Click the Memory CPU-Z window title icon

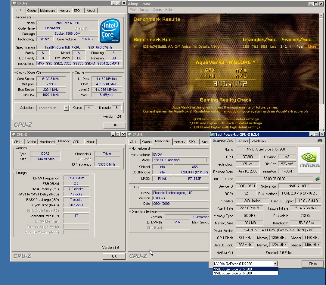coord(14,135)
